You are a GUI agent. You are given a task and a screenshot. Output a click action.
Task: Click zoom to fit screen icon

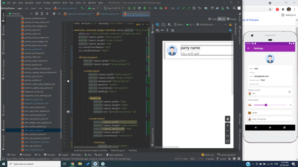tap(227, 141)
